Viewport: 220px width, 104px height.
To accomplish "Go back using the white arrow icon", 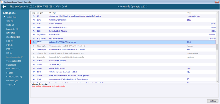I will (x=4, y=7).
